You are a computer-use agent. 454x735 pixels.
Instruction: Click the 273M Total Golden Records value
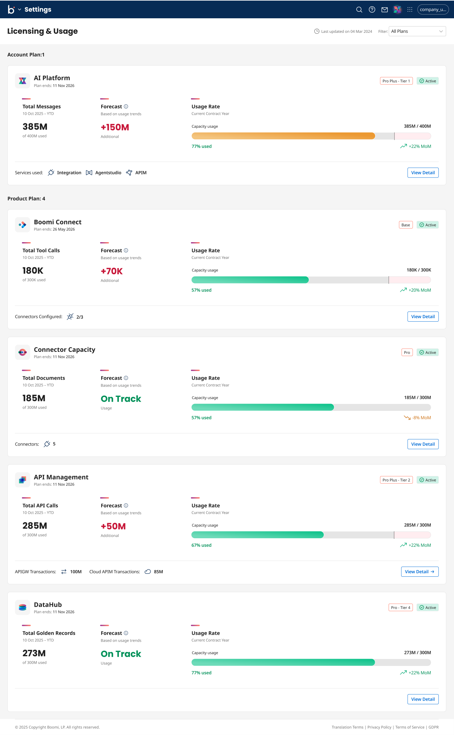(34, 653)
